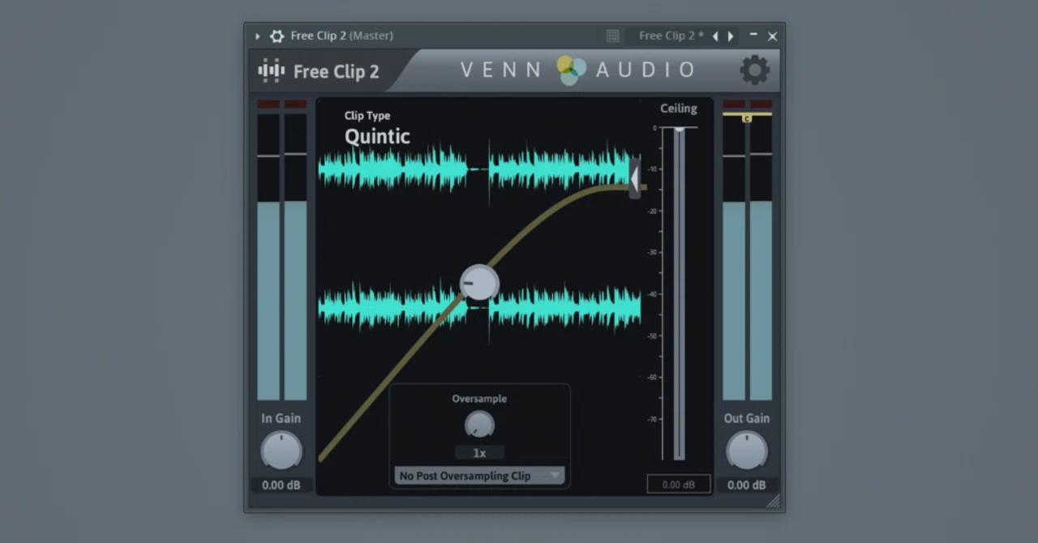The width and height of the screenshot is (1038, 543).
Task: Select the previous preset arrow
Action: click(x=715, y=36)
